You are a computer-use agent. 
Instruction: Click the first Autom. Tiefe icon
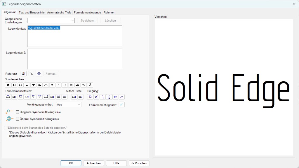coord(74,97)
